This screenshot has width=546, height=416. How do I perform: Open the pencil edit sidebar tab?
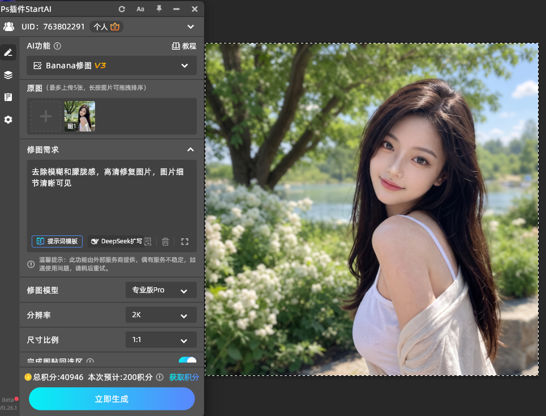8,52
